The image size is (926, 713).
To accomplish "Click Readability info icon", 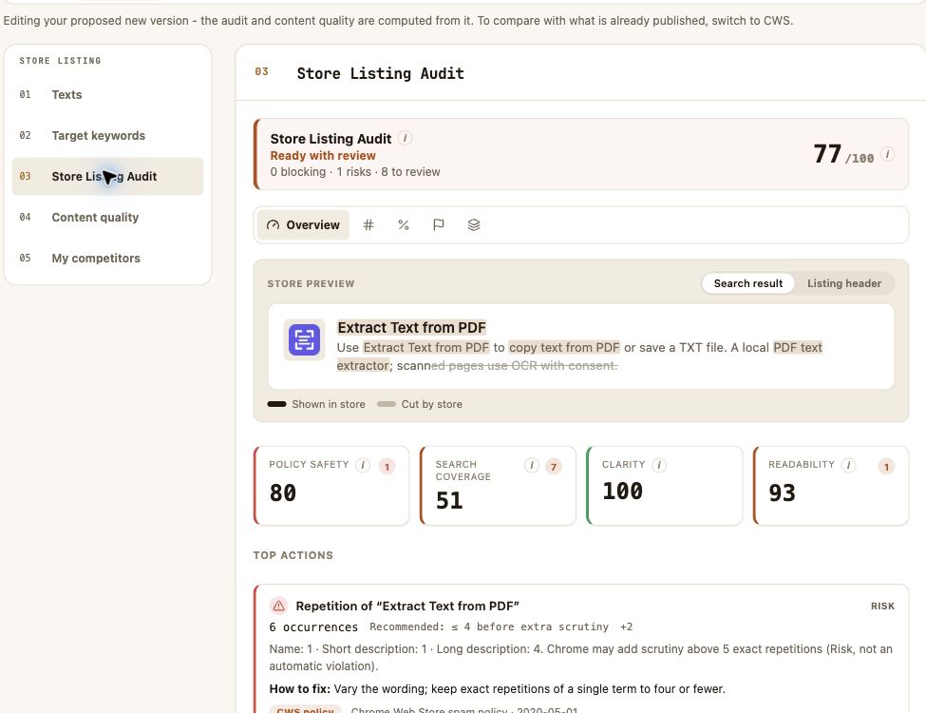I will coord(849,465).
